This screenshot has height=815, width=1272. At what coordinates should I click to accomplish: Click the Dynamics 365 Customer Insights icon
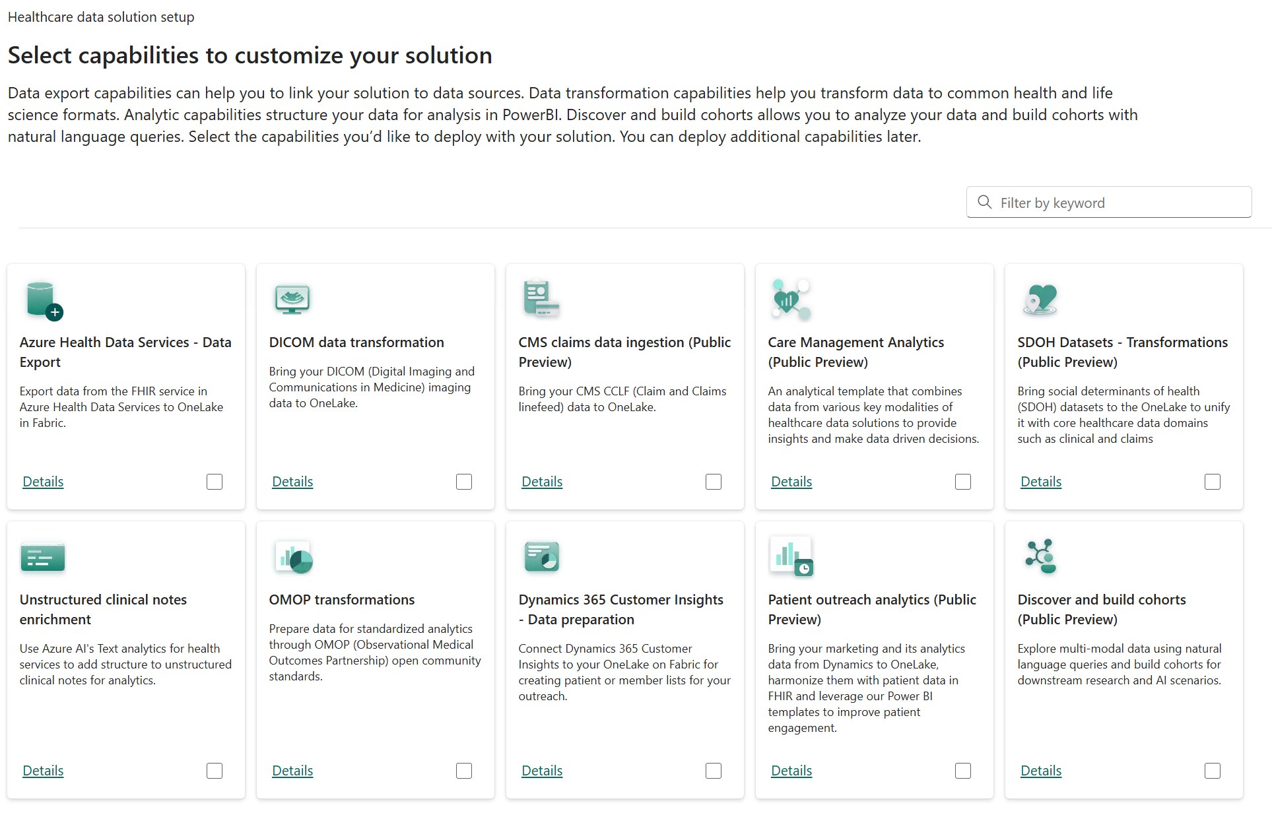click(542, 556)
